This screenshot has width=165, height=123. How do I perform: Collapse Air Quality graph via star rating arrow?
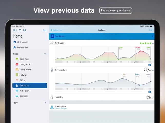point(153,44)
